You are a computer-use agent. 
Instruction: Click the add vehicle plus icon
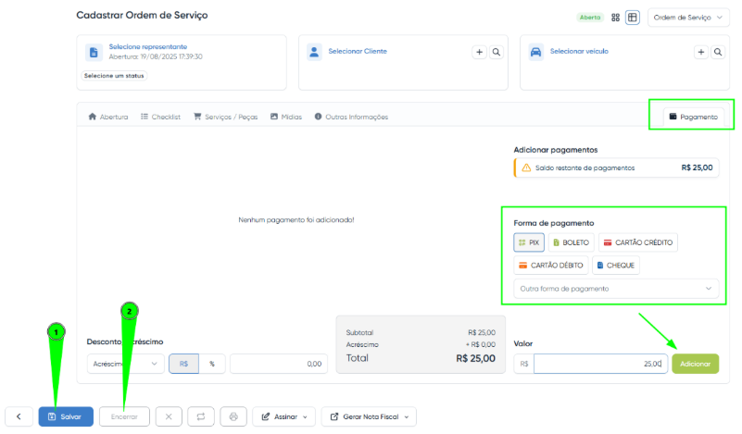coord(701,53)
